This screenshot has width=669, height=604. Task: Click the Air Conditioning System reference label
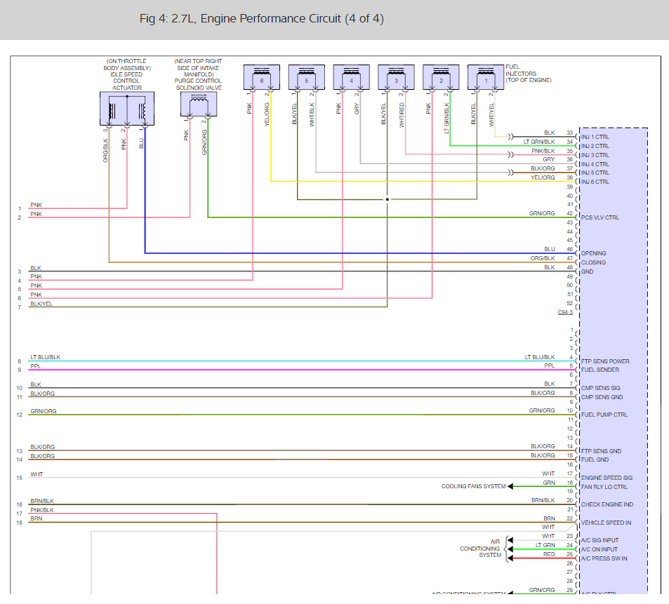tap(481, 549)
